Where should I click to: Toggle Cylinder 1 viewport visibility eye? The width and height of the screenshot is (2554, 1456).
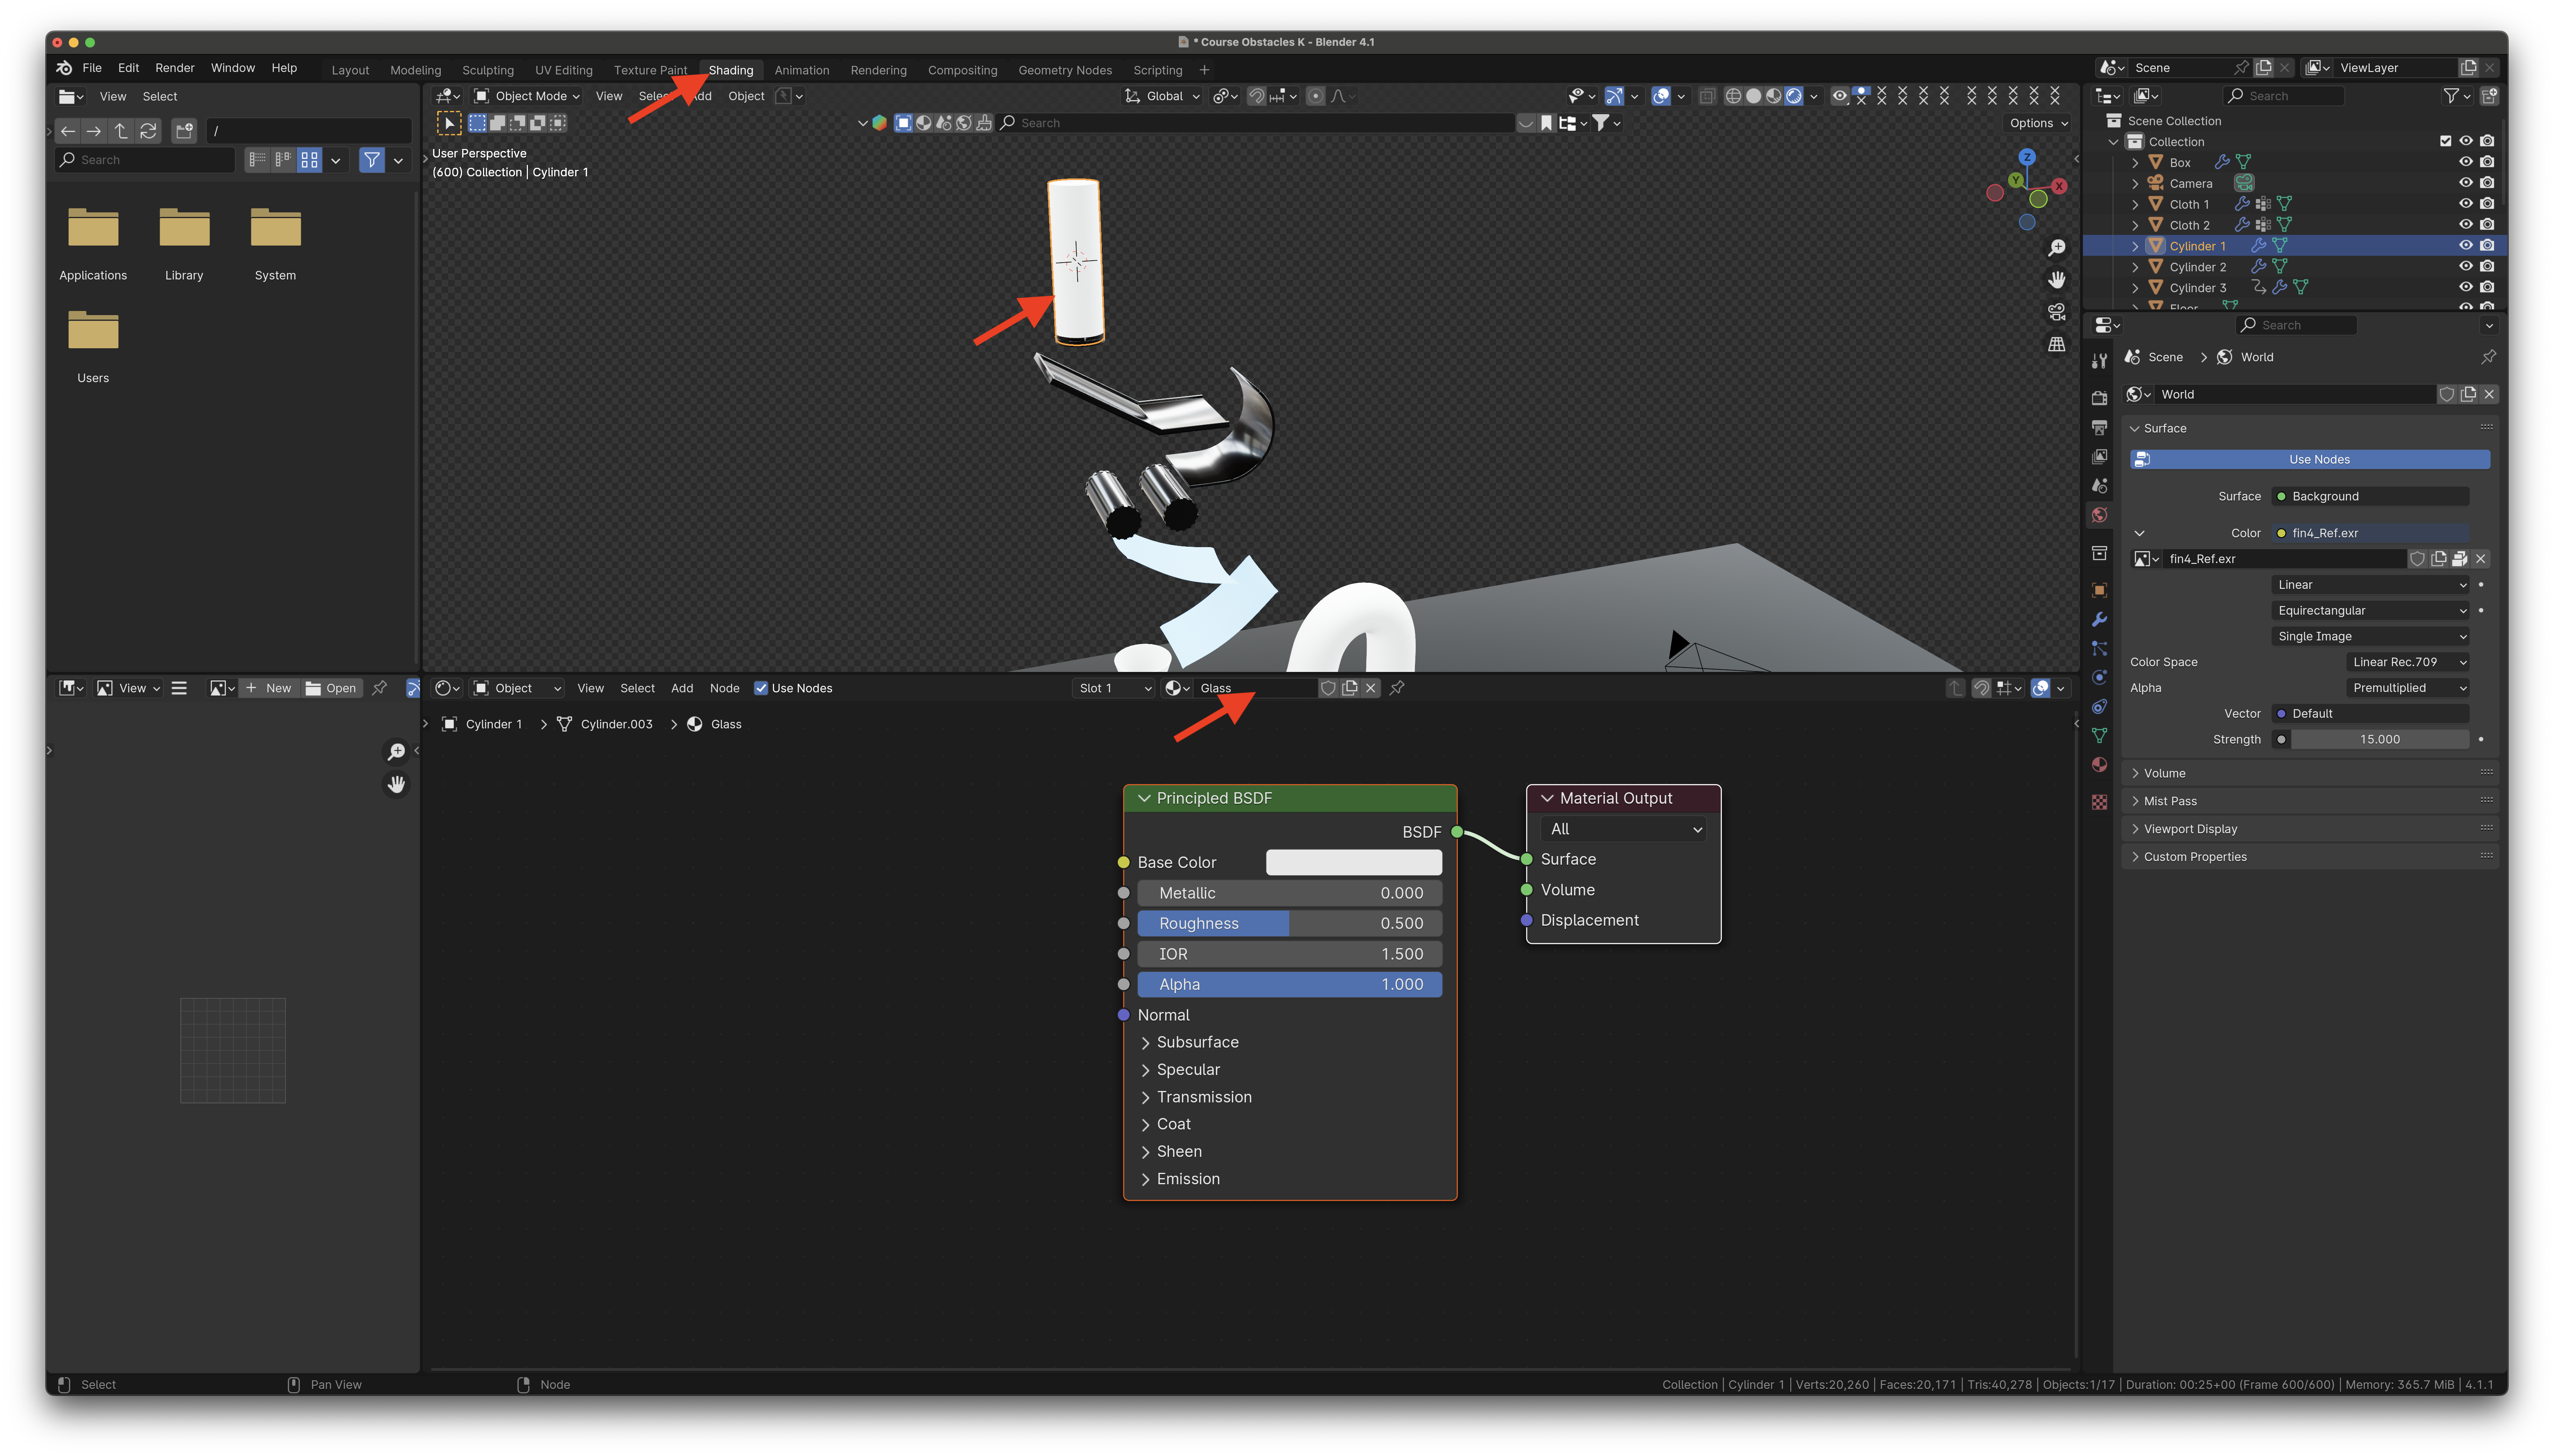coord(2465,246)
